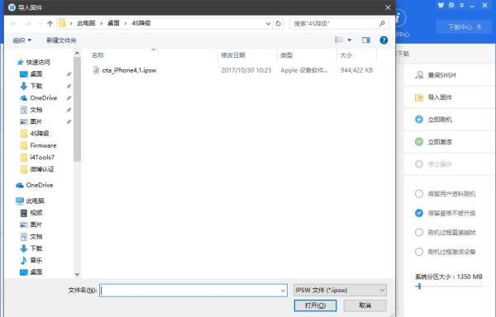
Task: Toggle the 保留基带不被升级 option
Action: tap(419, 213)
